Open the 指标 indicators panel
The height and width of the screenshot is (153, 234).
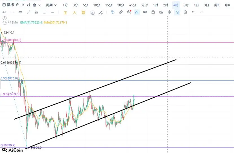[8, 5]
